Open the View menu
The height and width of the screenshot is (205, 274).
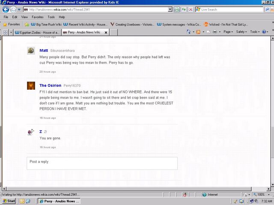click(24, 17)
